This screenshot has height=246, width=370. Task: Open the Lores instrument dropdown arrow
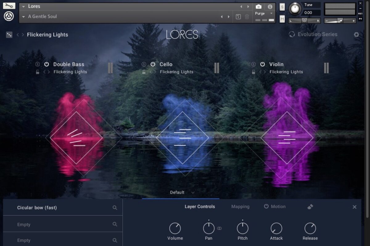tap(23, 6)
